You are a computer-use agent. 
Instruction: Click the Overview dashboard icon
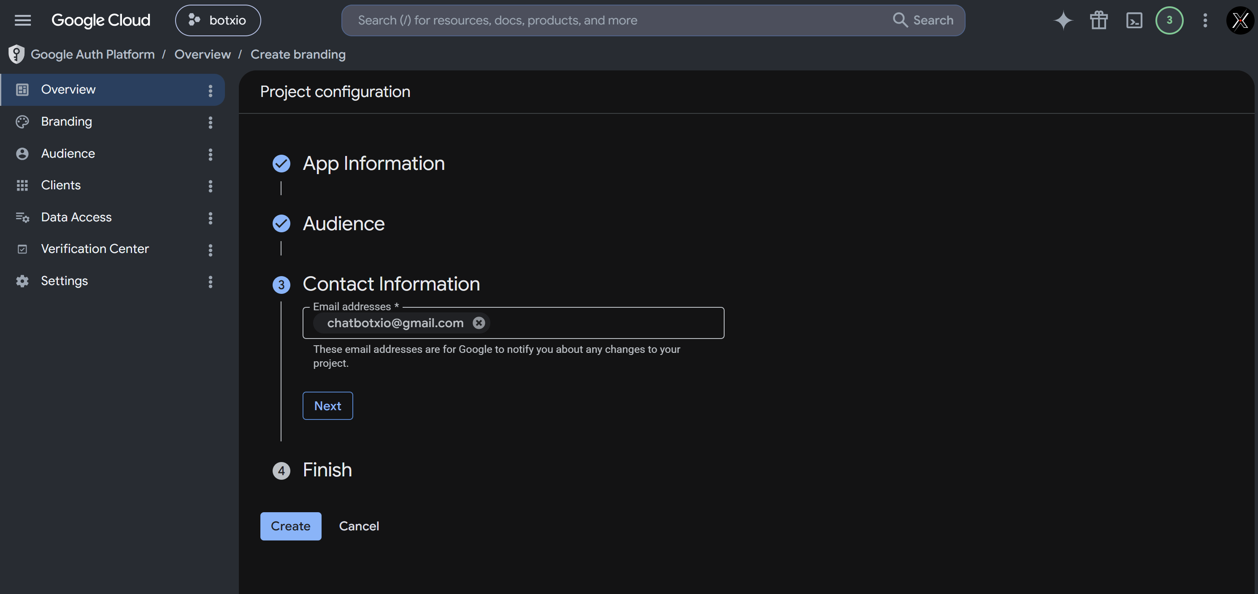click(22, 90)
